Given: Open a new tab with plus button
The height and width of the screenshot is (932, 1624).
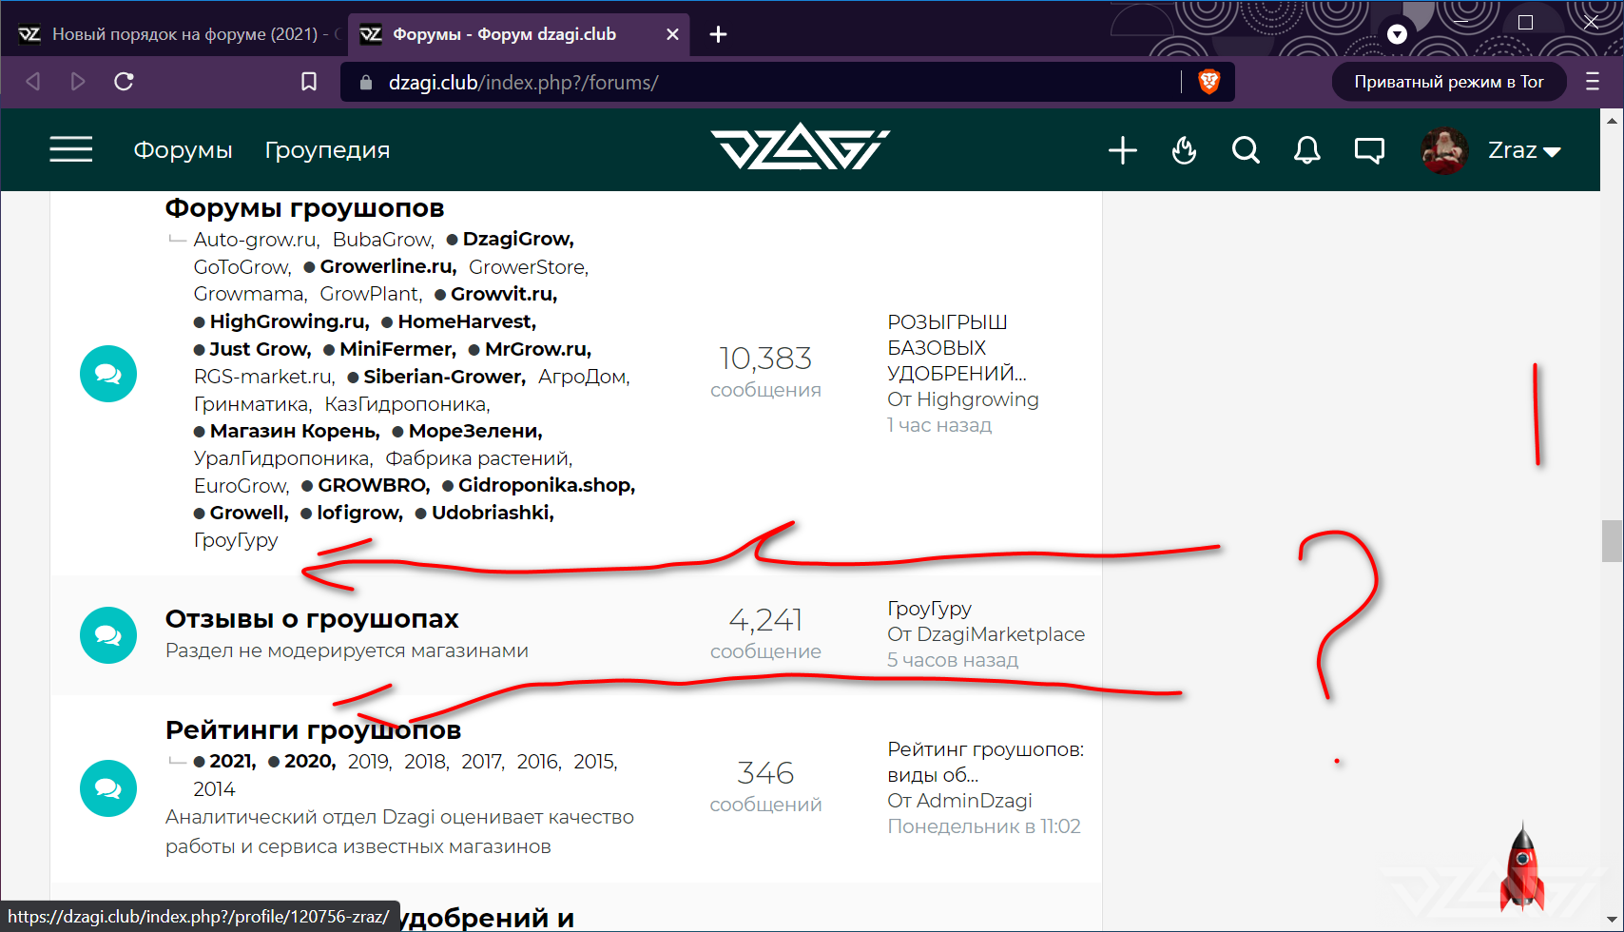Looking at the screenshot, I should (x=719, y=34).
